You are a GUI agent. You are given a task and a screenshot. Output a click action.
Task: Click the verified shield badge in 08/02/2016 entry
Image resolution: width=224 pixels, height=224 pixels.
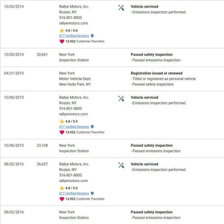(x=92, y=194)
